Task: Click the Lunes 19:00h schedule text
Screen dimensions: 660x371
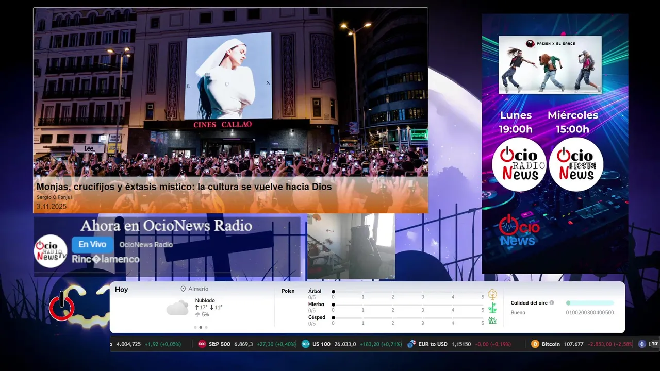Action: pos(516,122)
